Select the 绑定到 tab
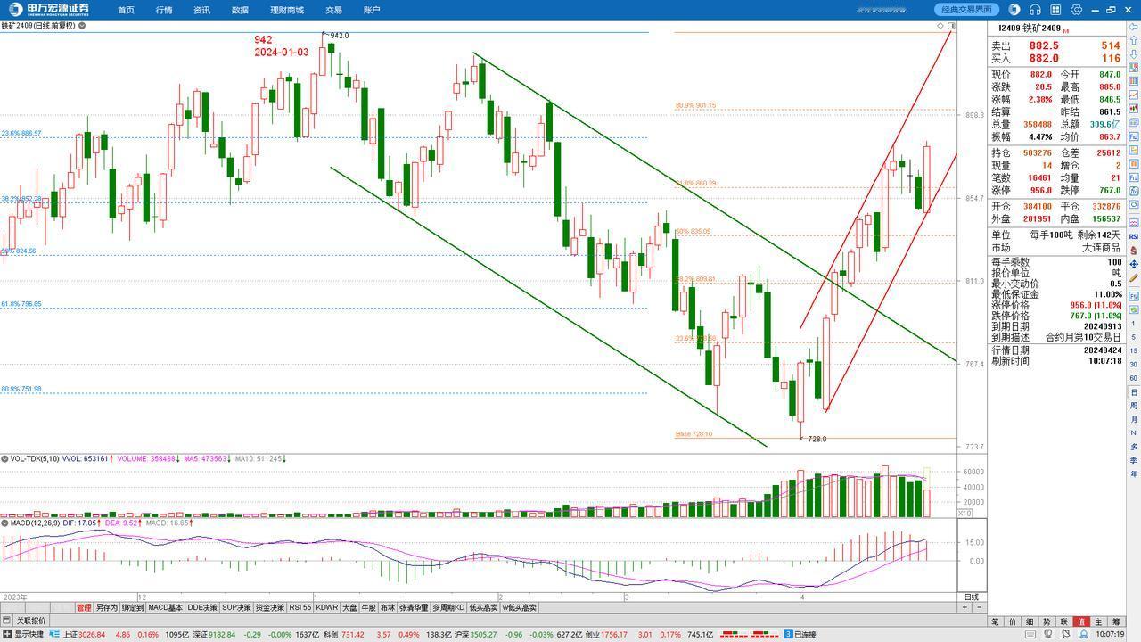Screen dimensions: 1141x642 pyautogui.click(x=133, y=607)
